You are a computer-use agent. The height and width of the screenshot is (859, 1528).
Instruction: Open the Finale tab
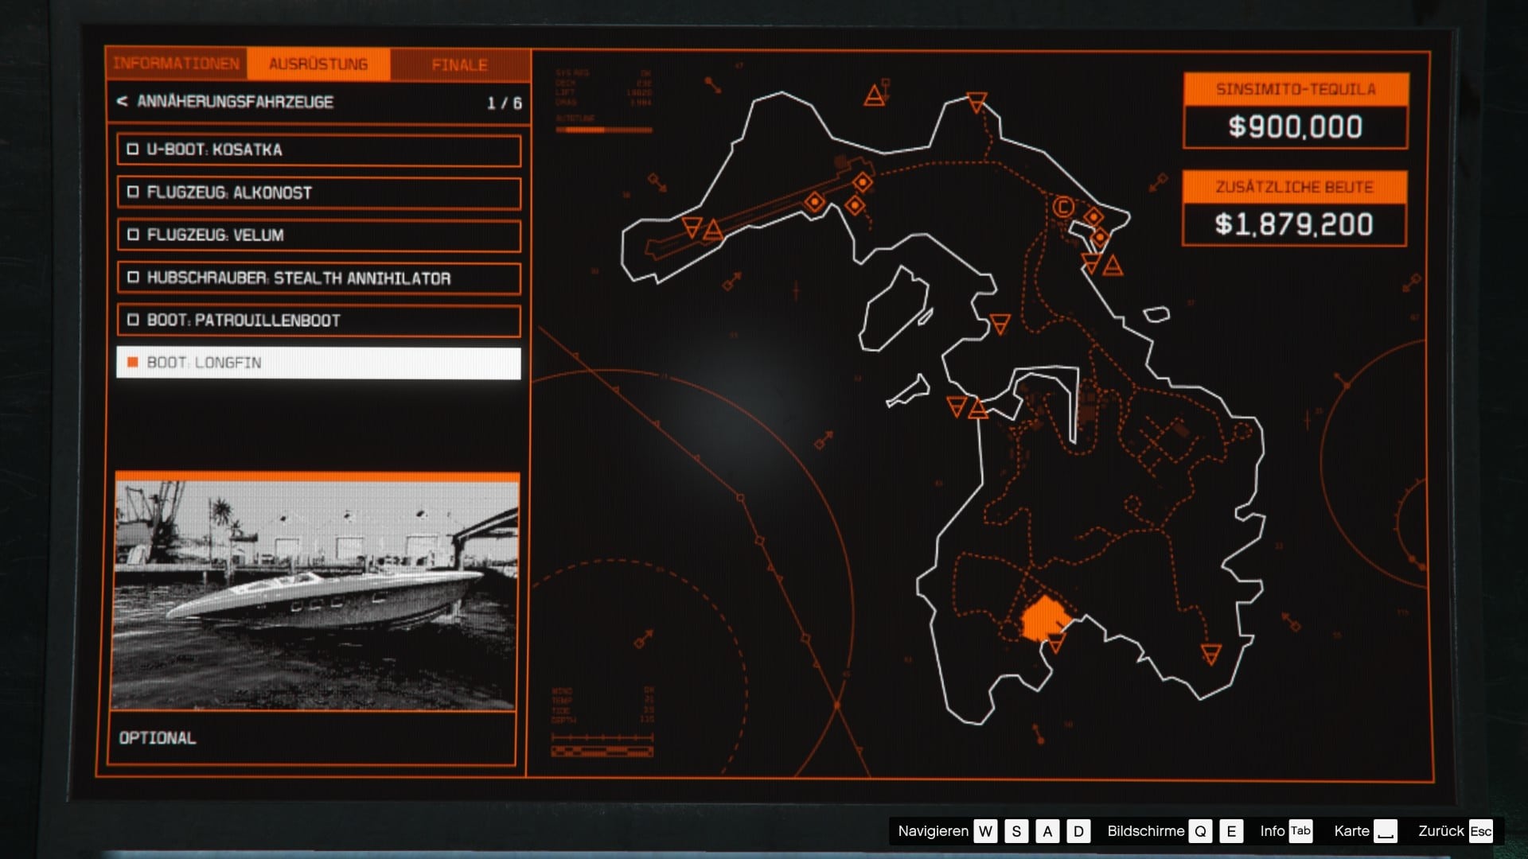click(459, 65)
